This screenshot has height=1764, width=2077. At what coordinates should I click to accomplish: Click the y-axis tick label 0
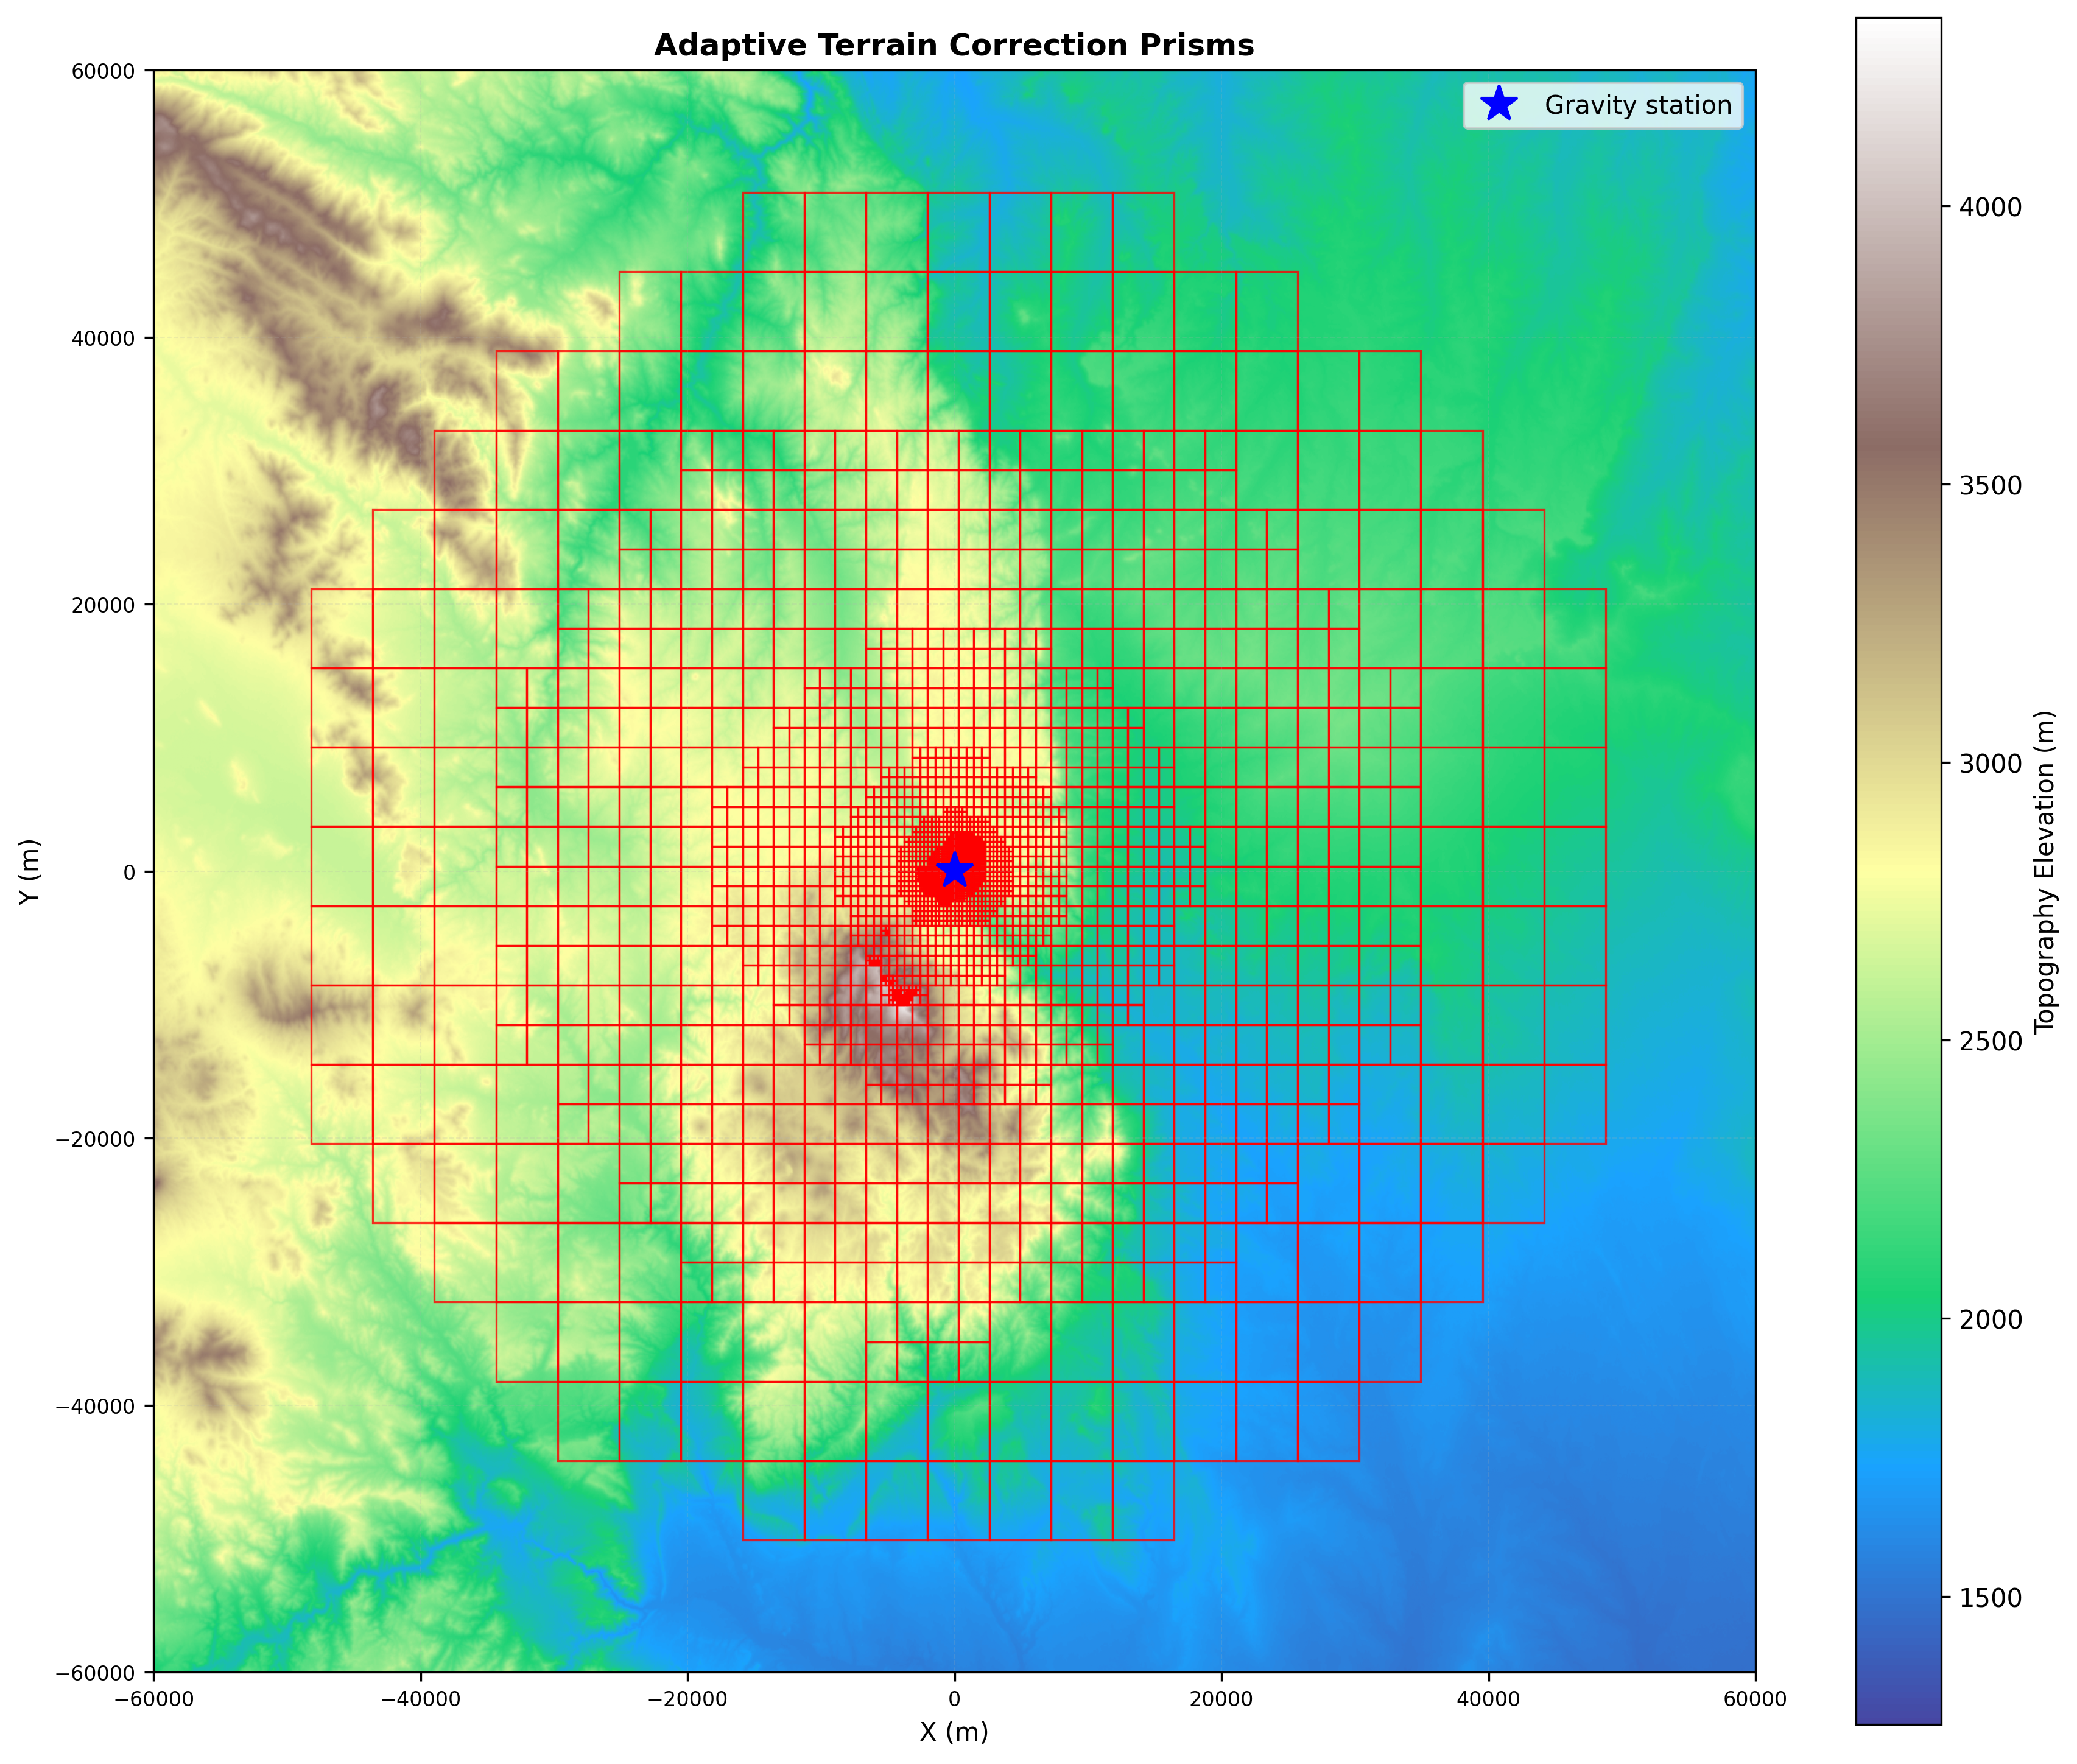(x=129, y=872)
